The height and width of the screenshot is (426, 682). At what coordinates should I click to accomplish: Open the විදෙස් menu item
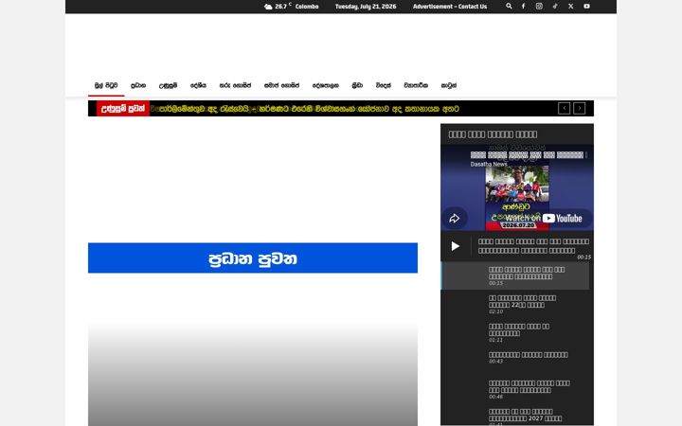(384, 85)
